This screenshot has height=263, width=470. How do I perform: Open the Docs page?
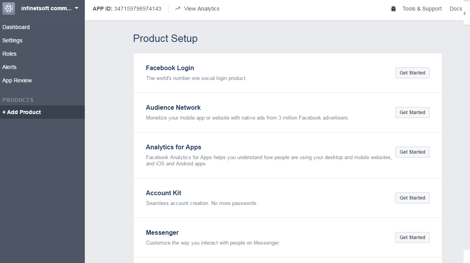coord(455,8)
